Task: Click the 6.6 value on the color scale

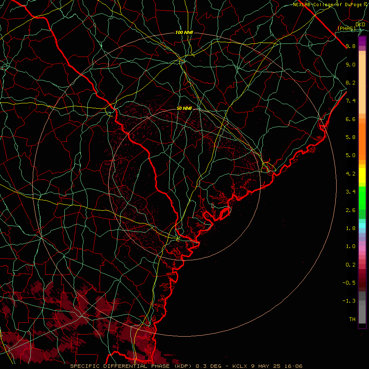Action: pyautogui.click(x=351, y=119)
